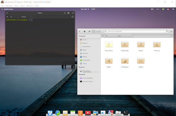
Task: Select the Downloads folder icon
Action: pyautogui.click(x=125, y=44)
